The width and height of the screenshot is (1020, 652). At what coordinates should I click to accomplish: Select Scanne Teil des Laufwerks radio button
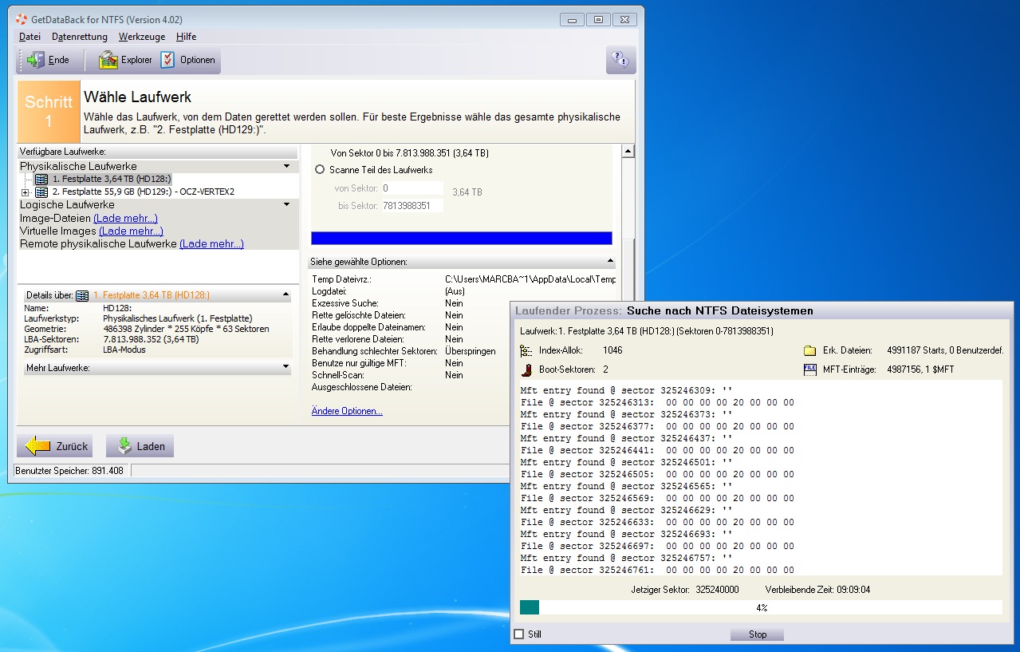pos(321,170)
